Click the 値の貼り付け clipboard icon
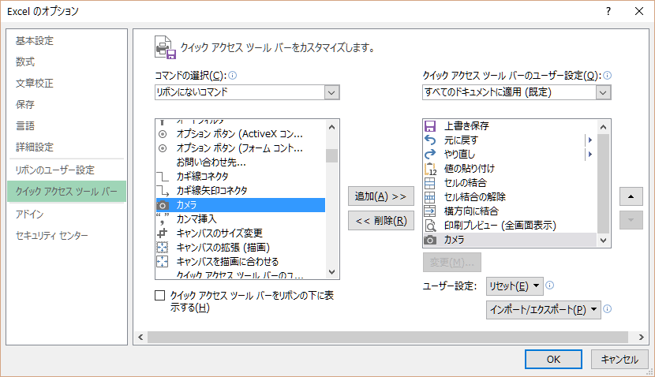 click(x=430, y=169)
